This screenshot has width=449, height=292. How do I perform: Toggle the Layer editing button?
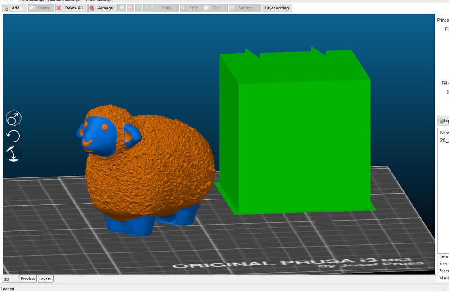277,8
